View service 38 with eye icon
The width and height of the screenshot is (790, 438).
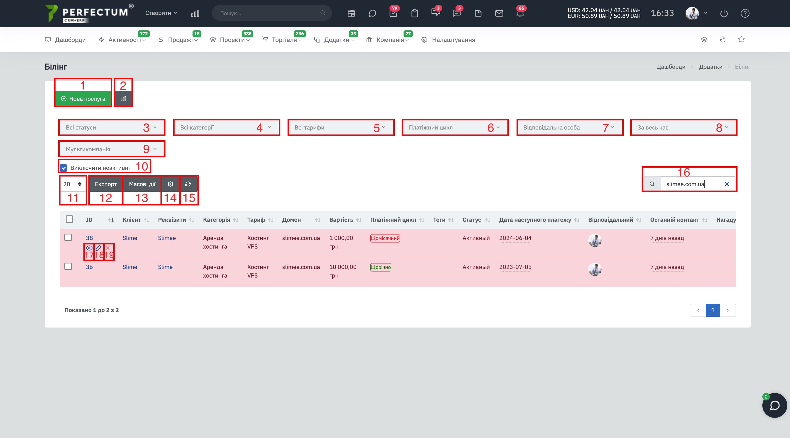point(89,248)
